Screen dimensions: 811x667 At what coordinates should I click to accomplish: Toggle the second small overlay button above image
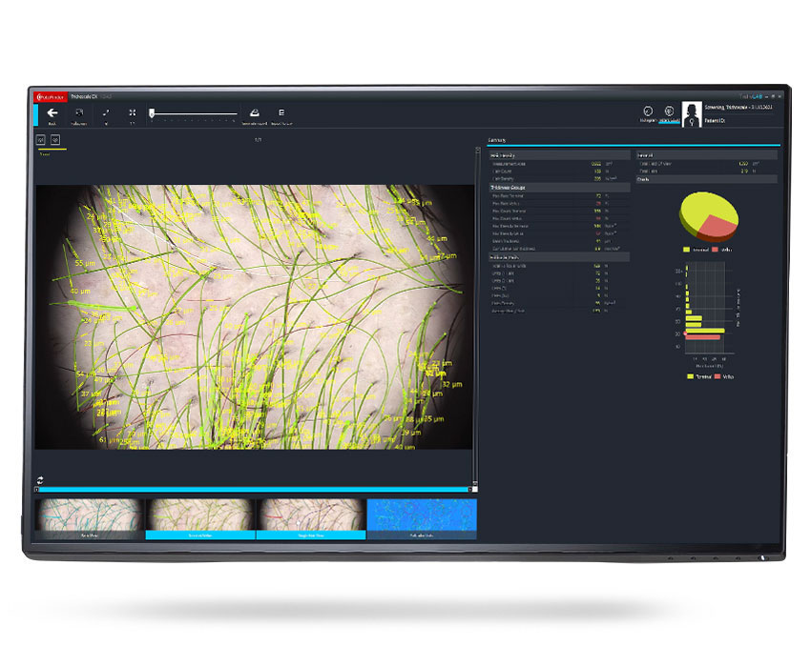tap(55, 140)
